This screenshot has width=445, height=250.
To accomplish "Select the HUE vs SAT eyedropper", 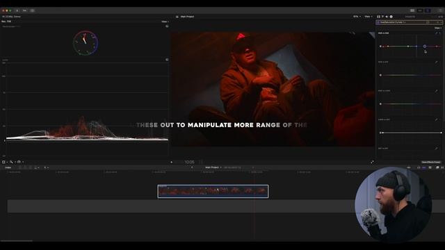I will point(437,62).
